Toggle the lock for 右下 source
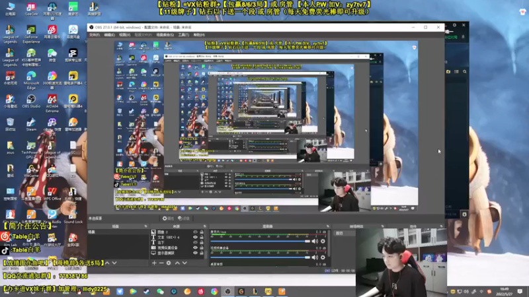The width and height of the screenshot is (529, 297). coord(202,242)
